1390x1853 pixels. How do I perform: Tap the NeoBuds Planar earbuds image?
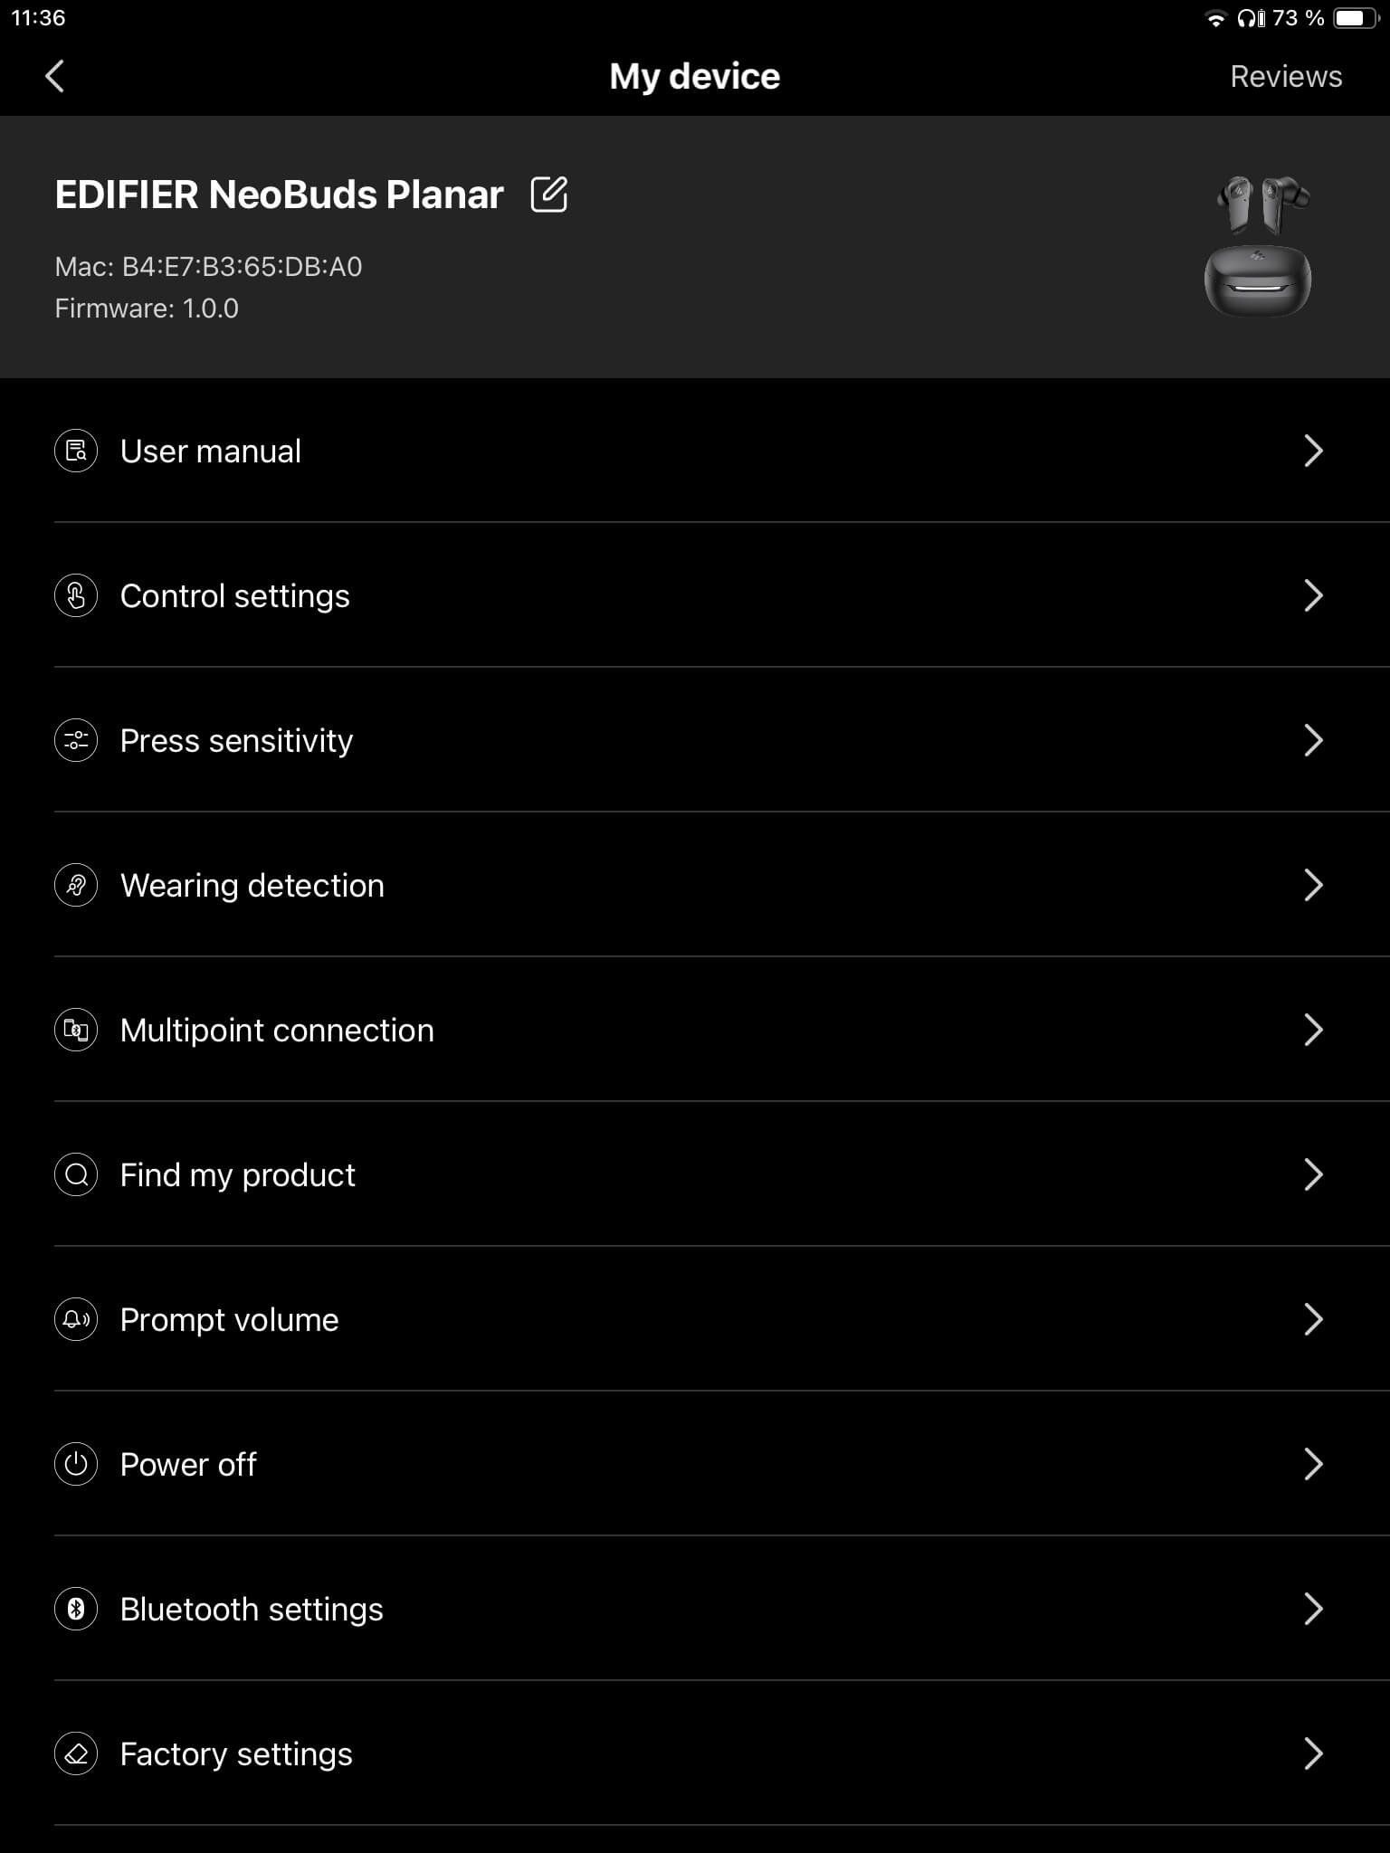[1258, 246]
